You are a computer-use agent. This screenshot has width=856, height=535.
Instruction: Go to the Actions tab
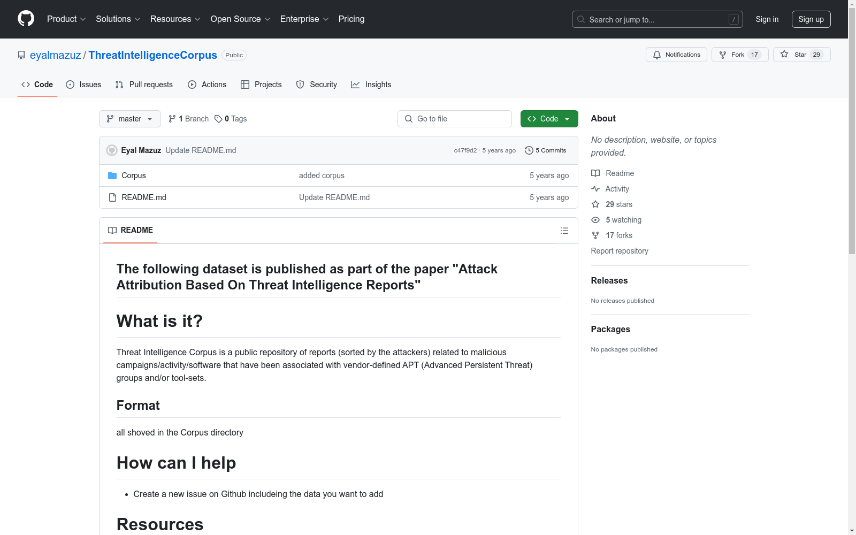click(x=207, y=85)
